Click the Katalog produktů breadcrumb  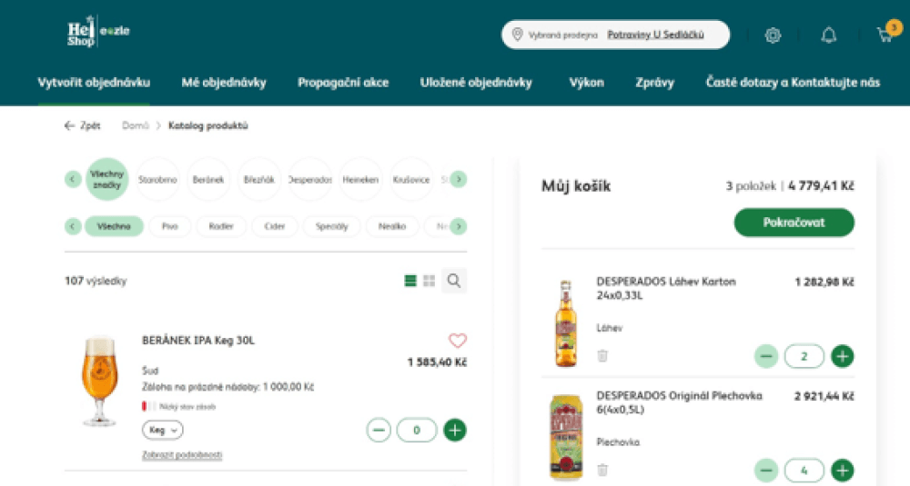[207, 125]
